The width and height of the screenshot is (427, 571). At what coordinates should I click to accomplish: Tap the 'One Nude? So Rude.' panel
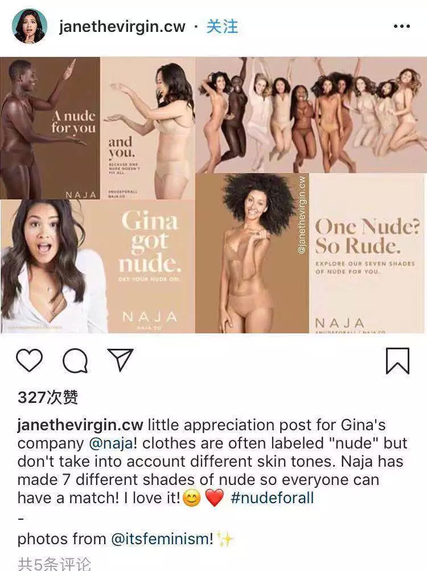368,253
